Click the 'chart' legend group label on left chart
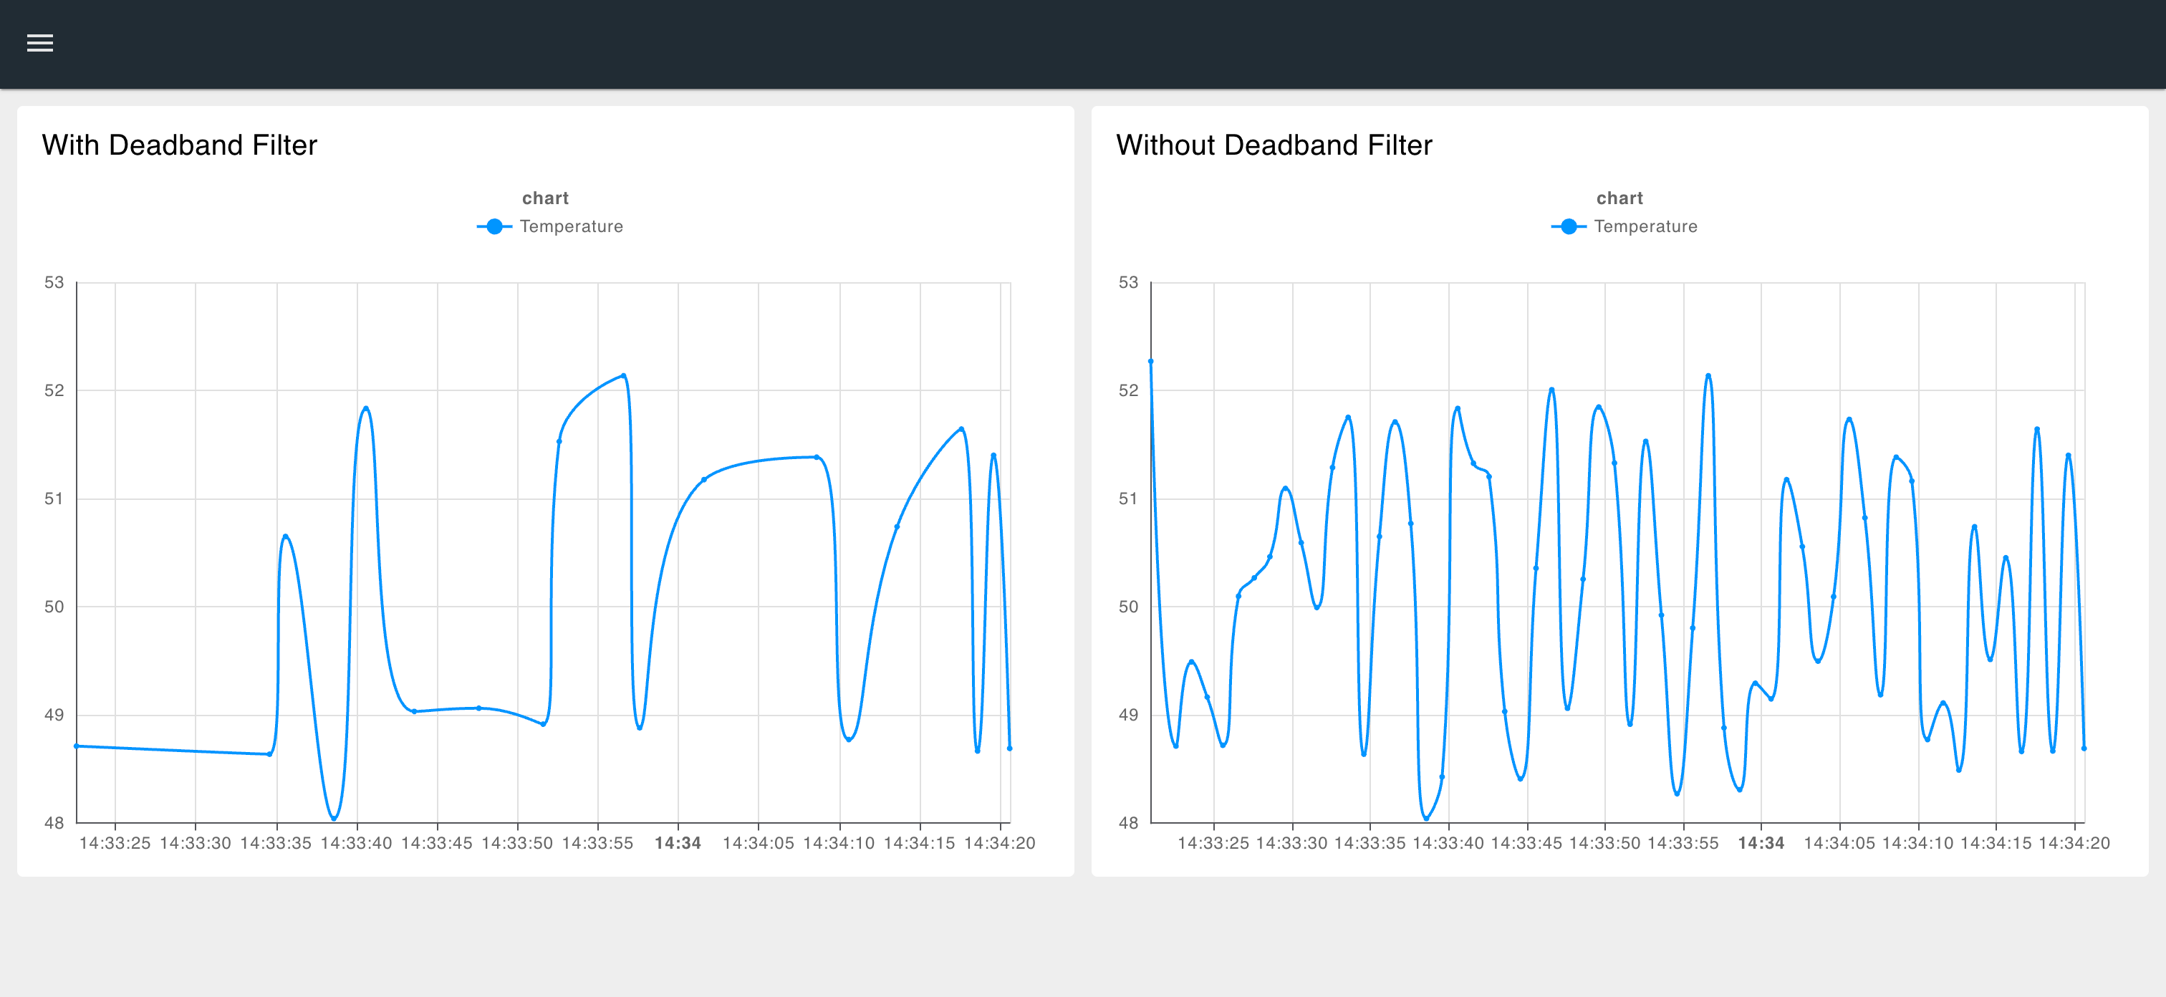Screen dimensions: 2166x997 pos(545,198)
